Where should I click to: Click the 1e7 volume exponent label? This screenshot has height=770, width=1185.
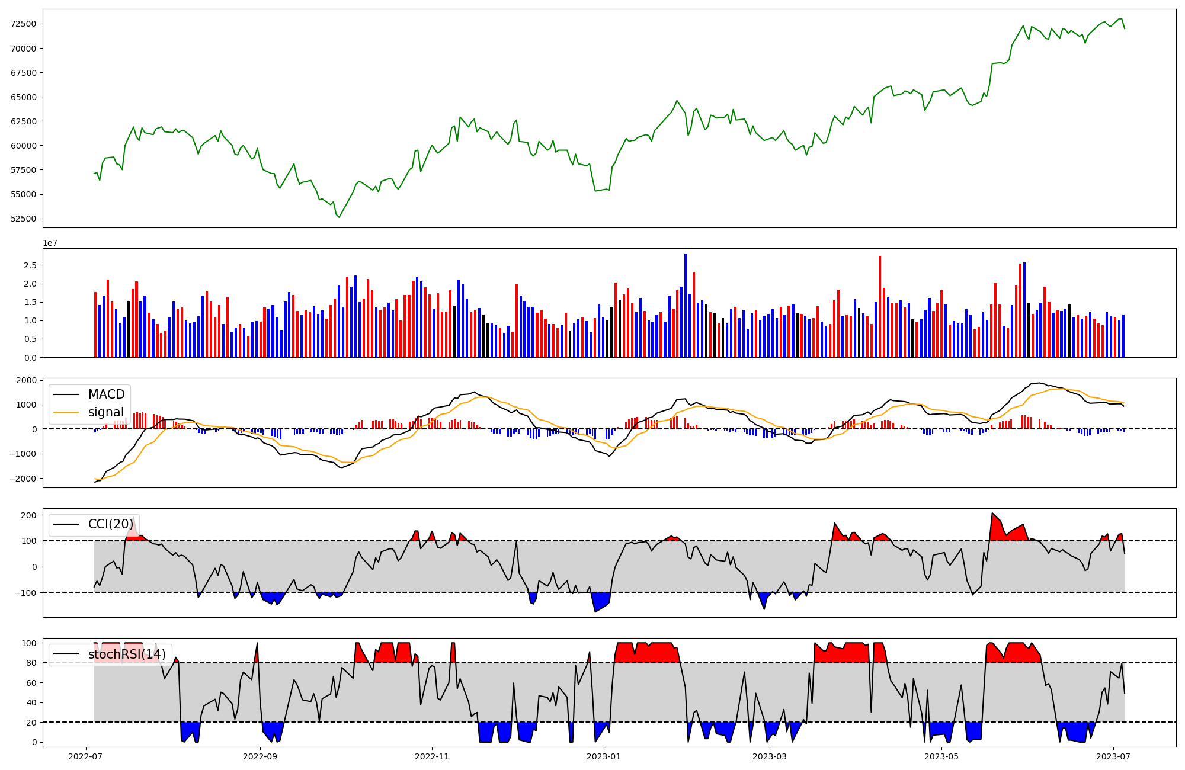pos(50,243)
